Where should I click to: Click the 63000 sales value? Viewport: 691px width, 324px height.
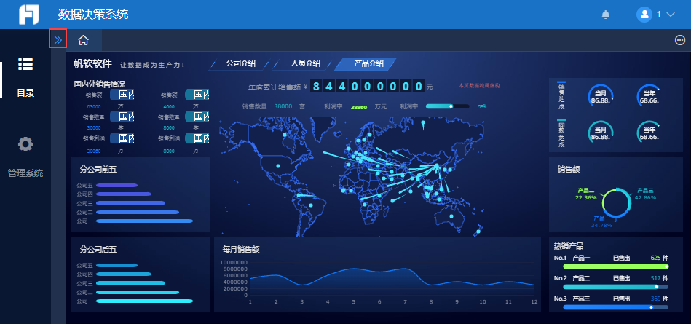94,107
